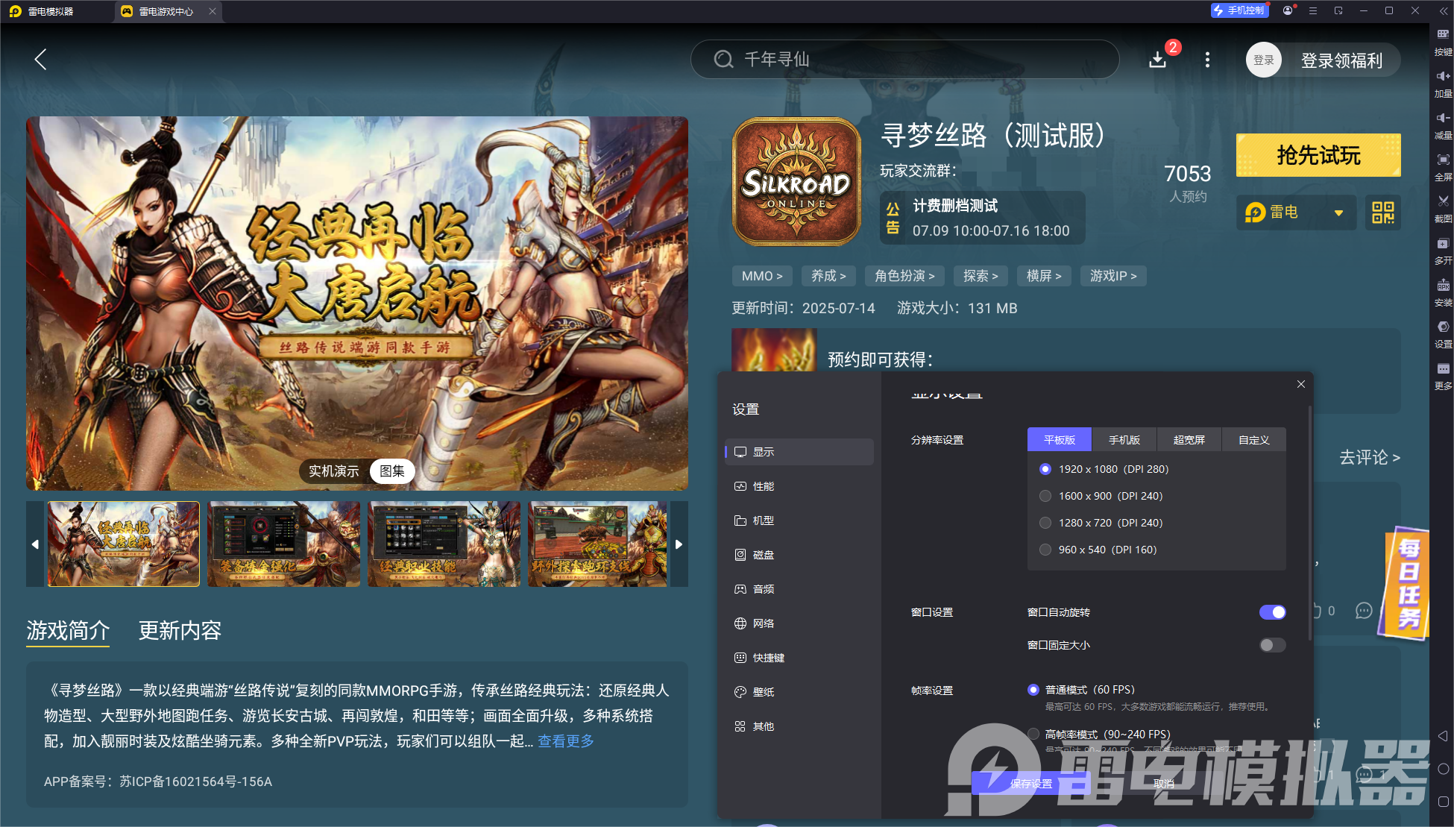Screen dimensions: 1454x827
Task: Click the QR code icon
Action: (x=1382, y=213)
